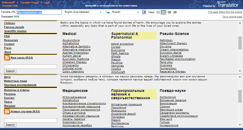Open the Исцеление верой link
Screen dimensions: 243x130
pos(123,114)
